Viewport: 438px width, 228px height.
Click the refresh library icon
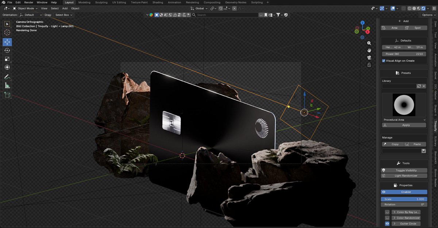[419, 86]
